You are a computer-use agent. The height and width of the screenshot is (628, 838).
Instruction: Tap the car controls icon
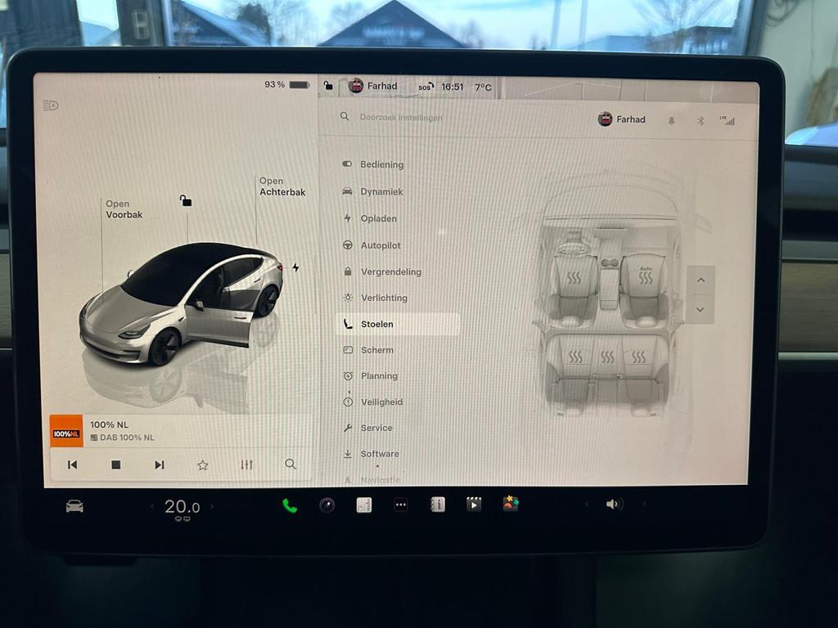pyautogui.click(x=74, y=506)
